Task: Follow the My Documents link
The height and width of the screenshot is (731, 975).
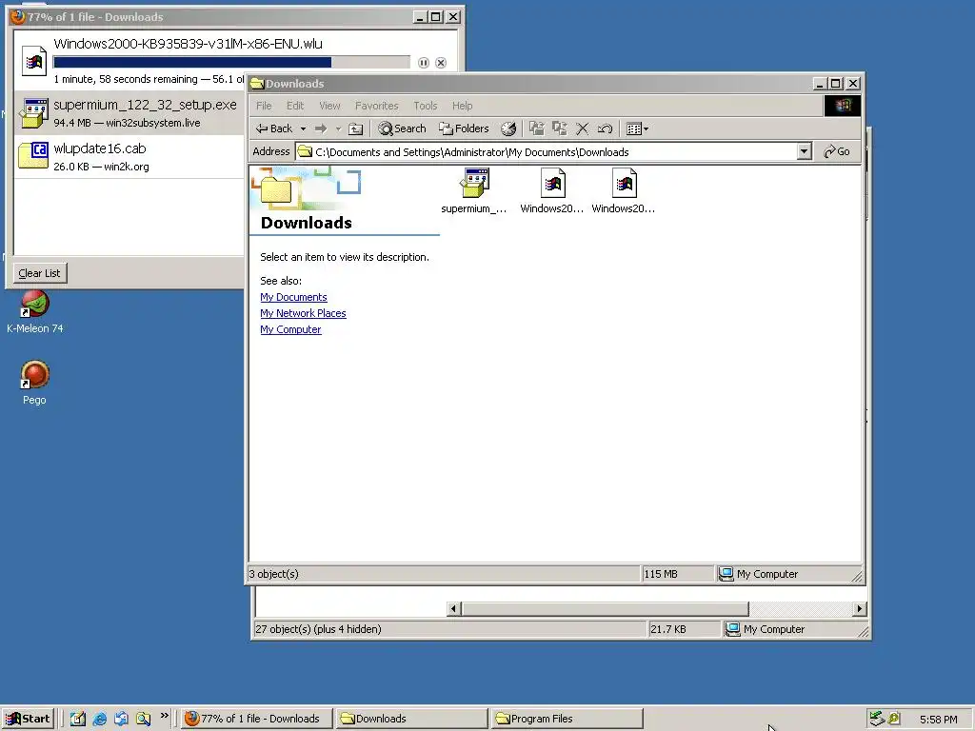Action: [293, 297]
